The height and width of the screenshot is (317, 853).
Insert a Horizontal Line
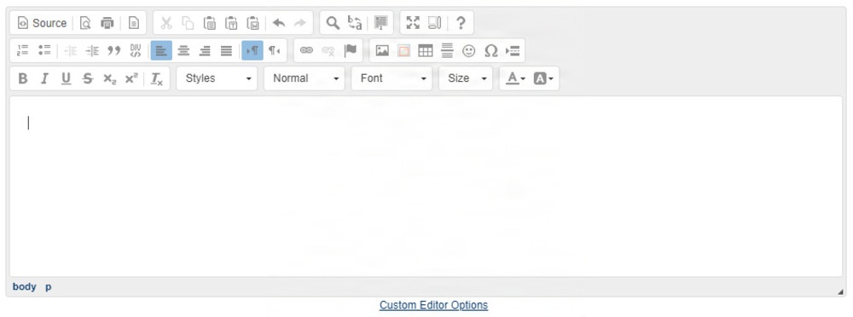[447, 50]
